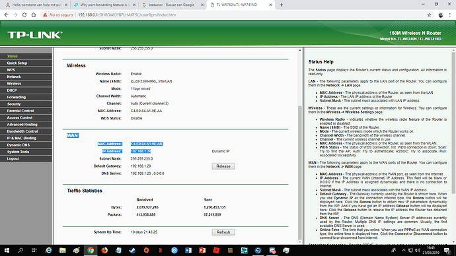Image resolution: width=456 pixels, height=256 pixels.
Task: Open PowerPoint from taskbar
Action: (x=202, y=250)
